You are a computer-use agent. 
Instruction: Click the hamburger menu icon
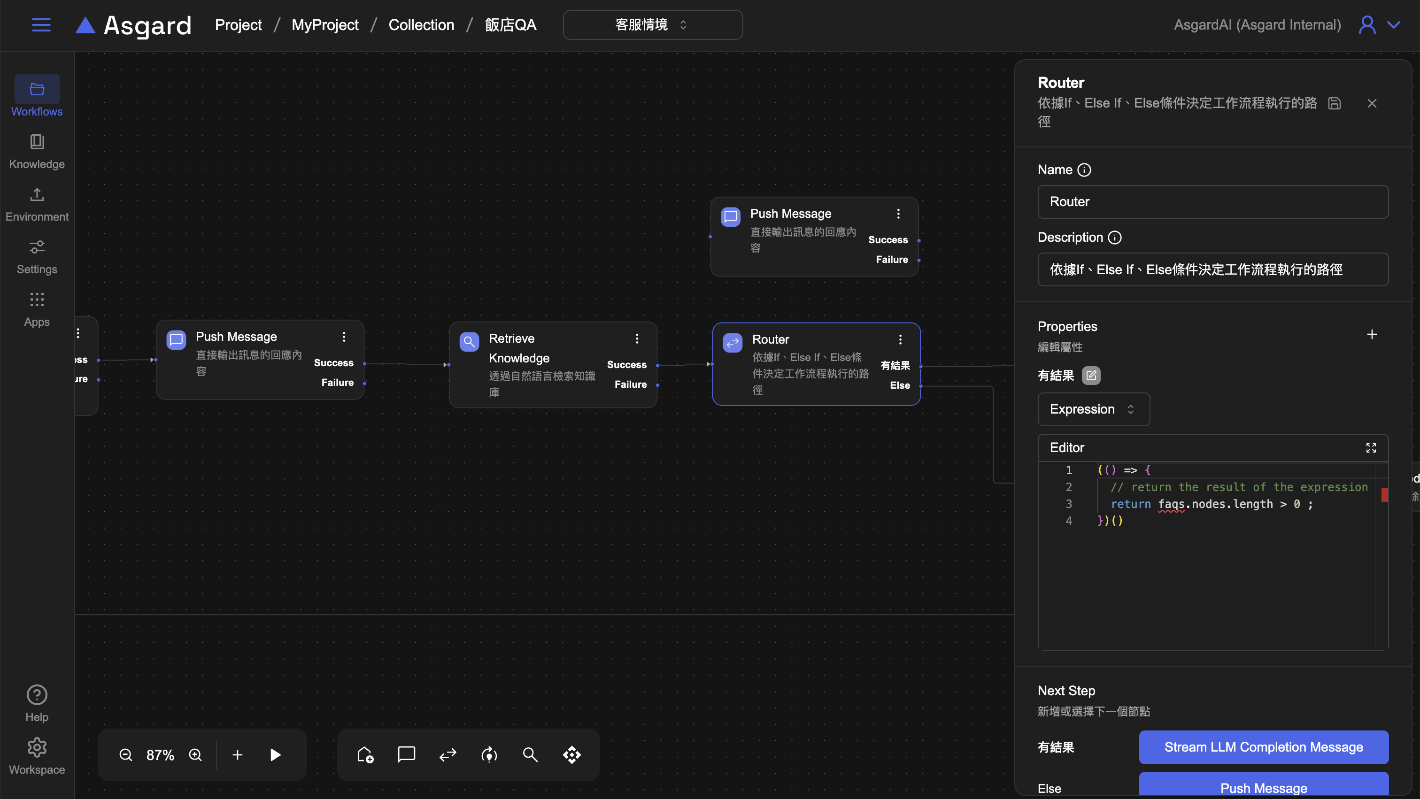click(x=41, y=25)
